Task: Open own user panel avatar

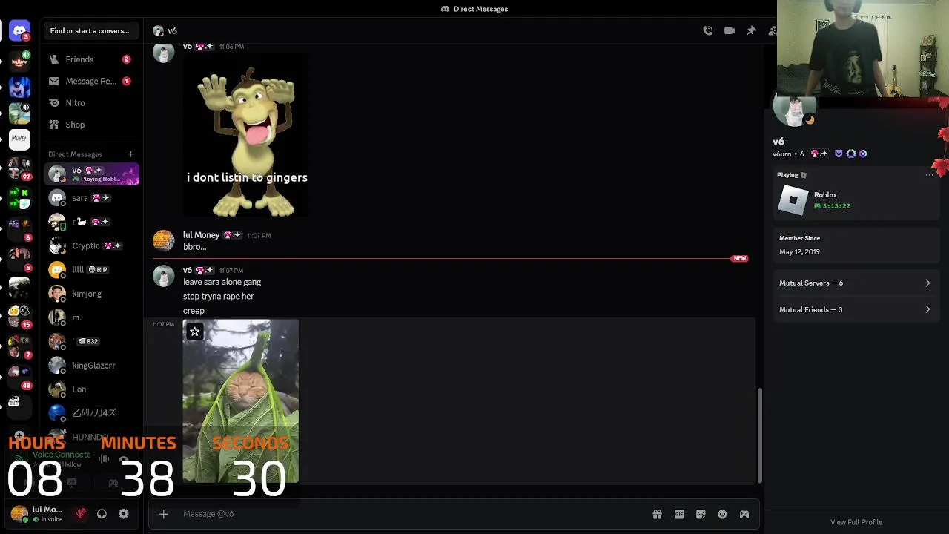Action: coord(19,513)
